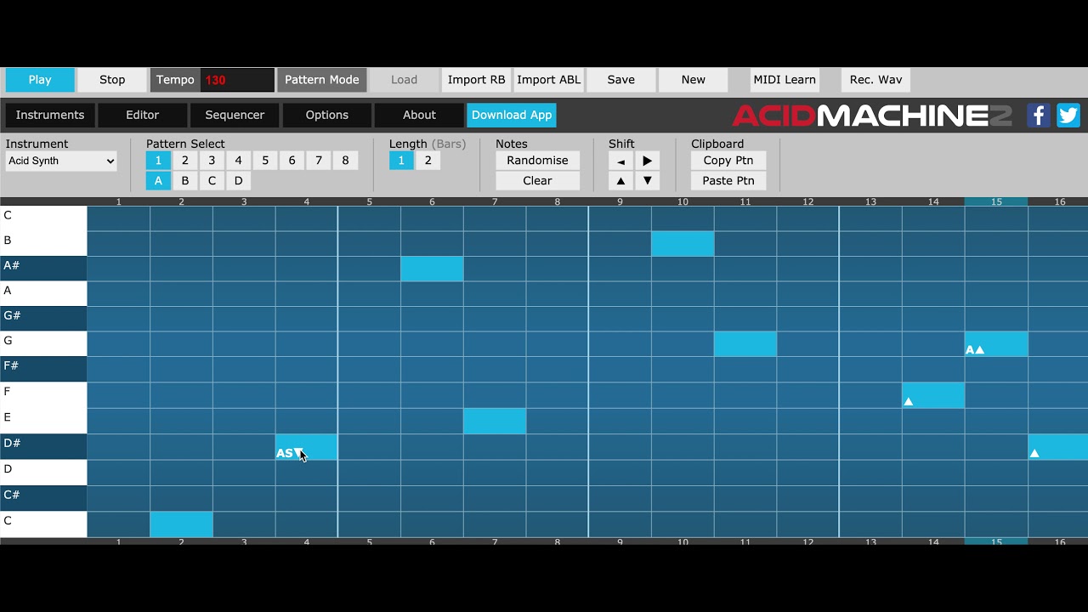Viewport: 1088px width, 612px height.
Task: Click the C# piano key
Action: coord(43,498)
